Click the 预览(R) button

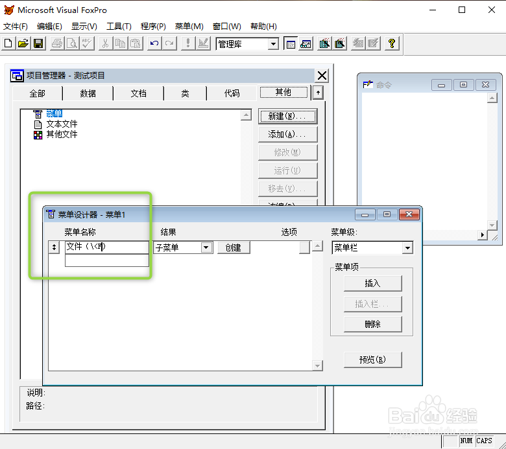click(373, 360)
